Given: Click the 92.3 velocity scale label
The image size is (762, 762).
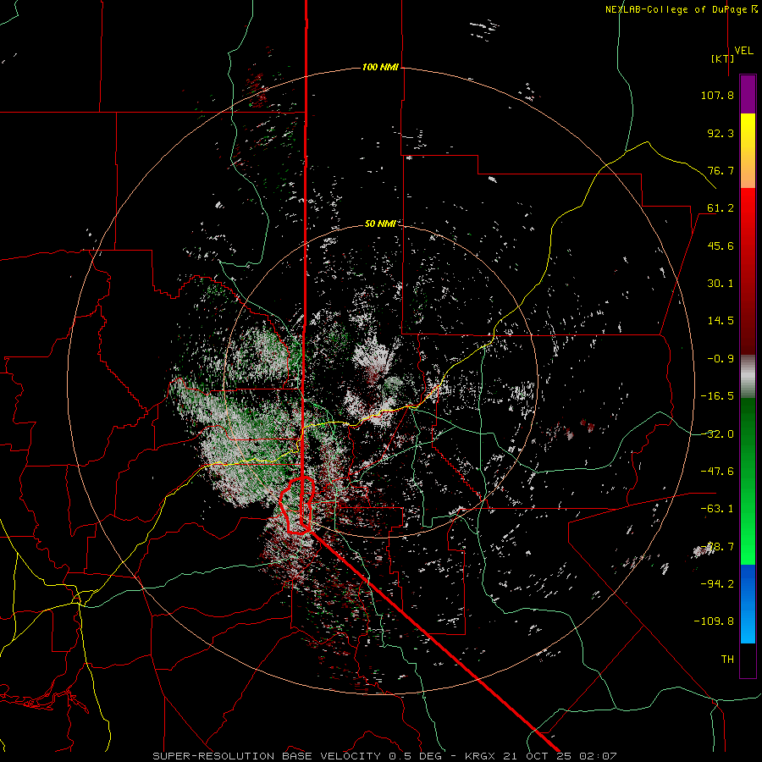Looking at the screenshot, I should pos(721,133).
